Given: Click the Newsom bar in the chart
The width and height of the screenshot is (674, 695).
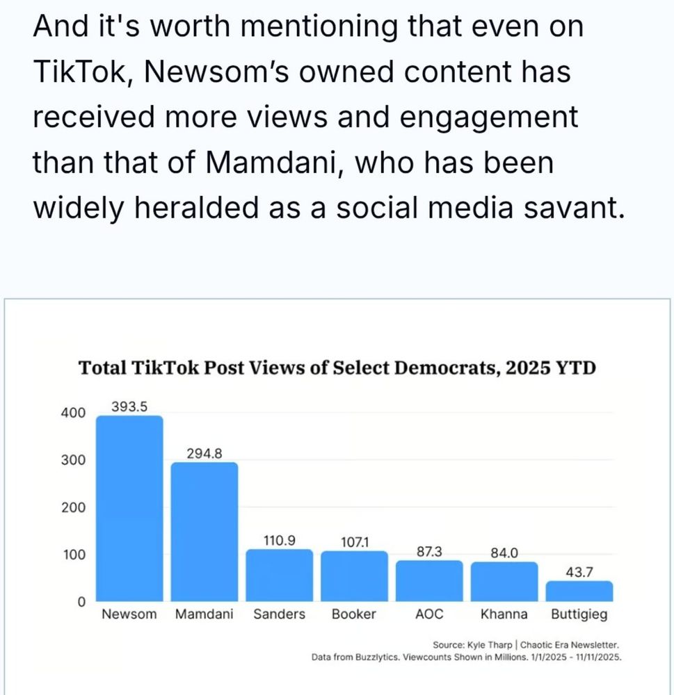Looking at the screenshot, I should click(x=129, y=508).
